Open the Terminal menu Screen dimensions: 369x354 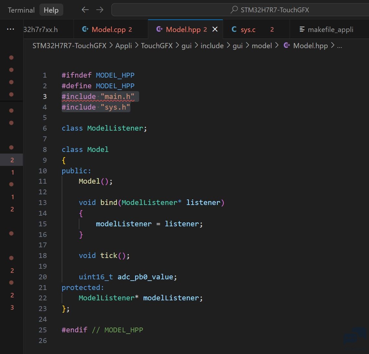pos(21,10)
